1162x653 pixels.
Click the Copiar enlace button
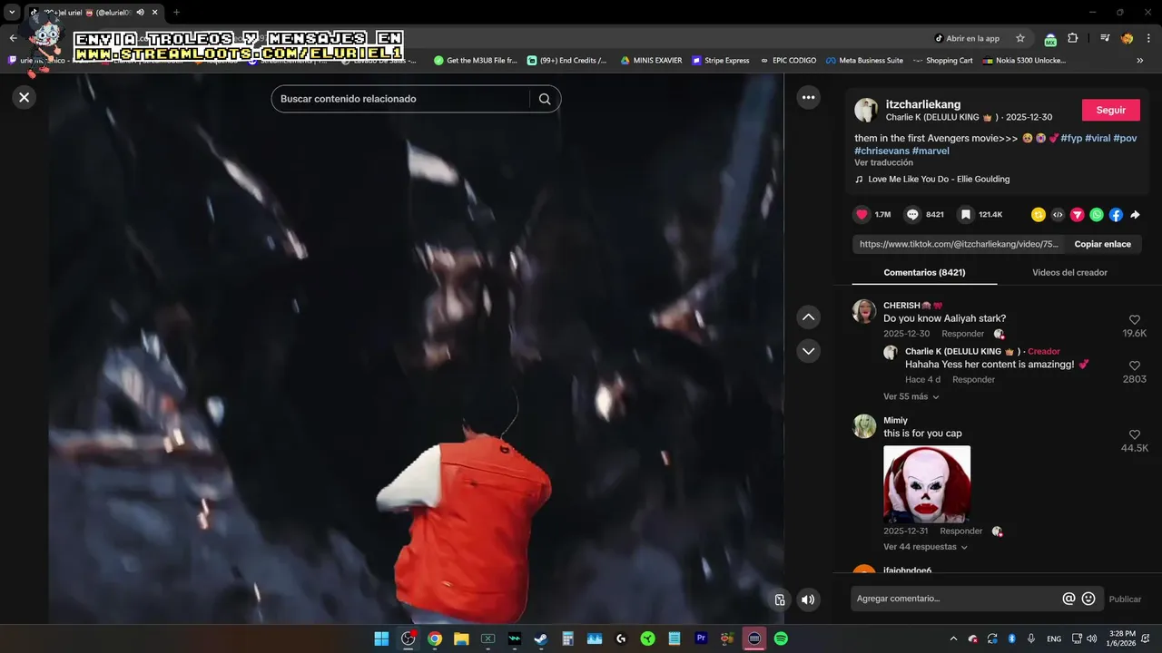point(1102,244)
